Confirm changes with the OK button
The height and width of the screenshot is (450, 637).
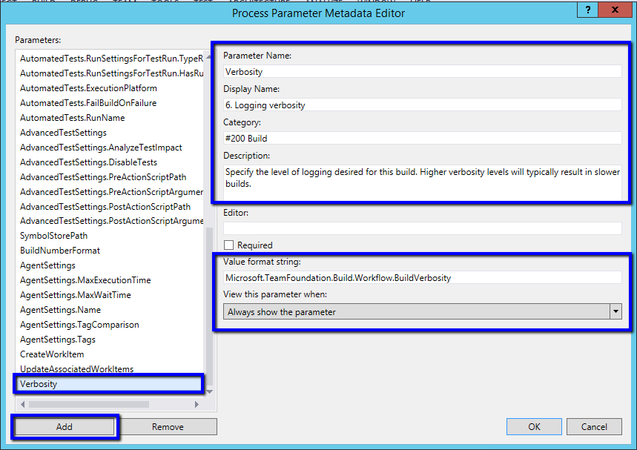click(534, 426)
